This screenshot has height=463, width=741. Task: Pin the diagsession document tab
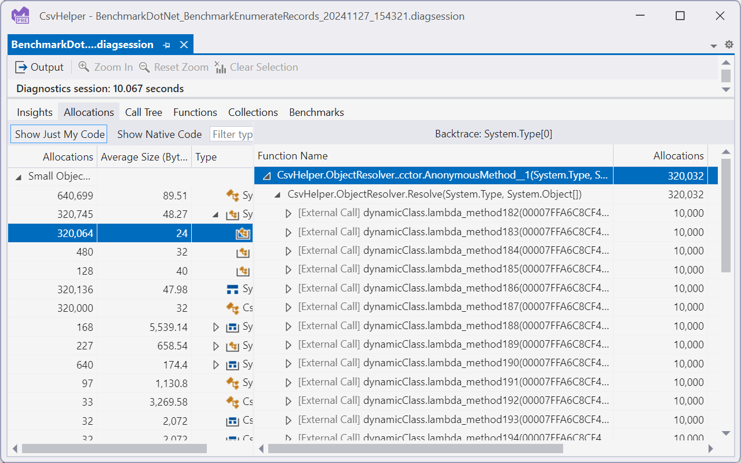coord(167,45)
